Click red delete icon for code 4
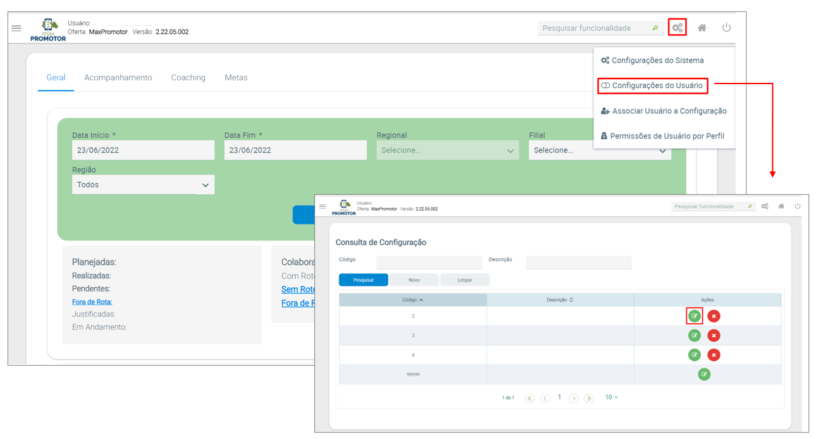 tap(714, 356)
